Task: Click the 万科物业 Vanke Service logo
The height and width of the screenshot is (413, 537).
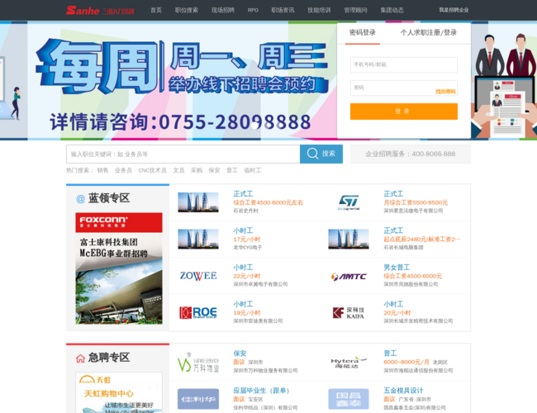Action: click(x=198, y=363)
